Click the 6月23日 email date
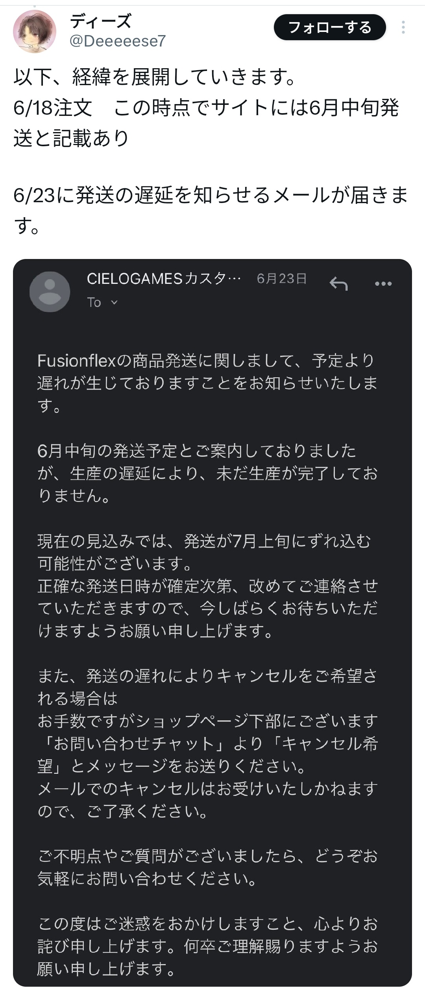Viewport: 425px width, 993px height. (x=281, y=279)
